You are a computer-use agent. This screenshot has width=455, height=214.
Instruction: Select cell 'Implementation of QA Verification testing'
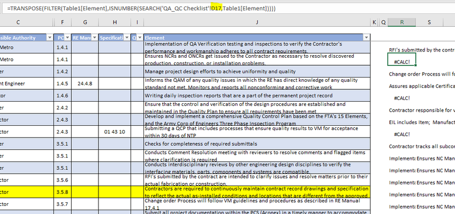(x=257, y=47)
